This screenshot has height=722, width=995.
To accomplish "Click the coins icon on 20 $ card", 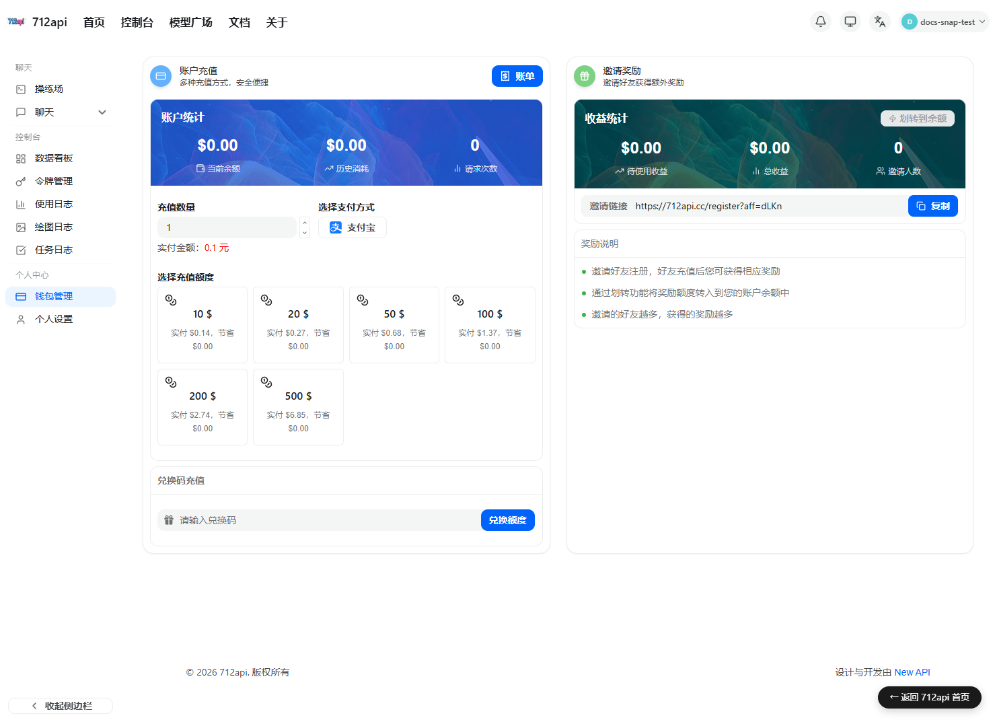I will [x=266, y=300].
